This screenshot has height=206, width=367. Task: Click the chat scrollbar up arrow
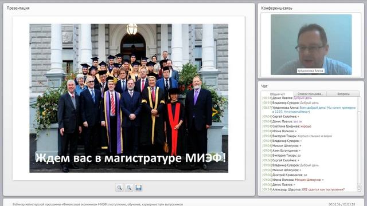(x=359, y=186)
